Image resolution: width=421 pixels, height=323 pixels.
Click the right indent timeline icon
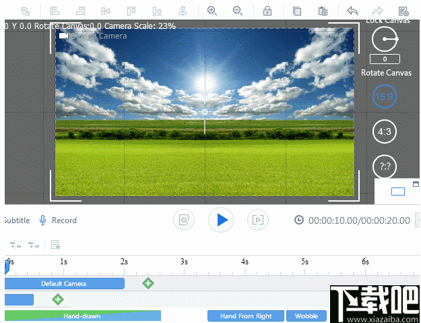(x=34, y=245)
